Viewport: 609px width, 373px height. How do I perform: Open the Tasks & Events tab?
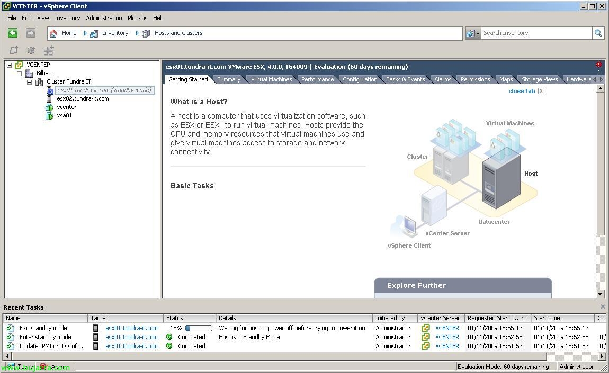[x=406, y=79]
